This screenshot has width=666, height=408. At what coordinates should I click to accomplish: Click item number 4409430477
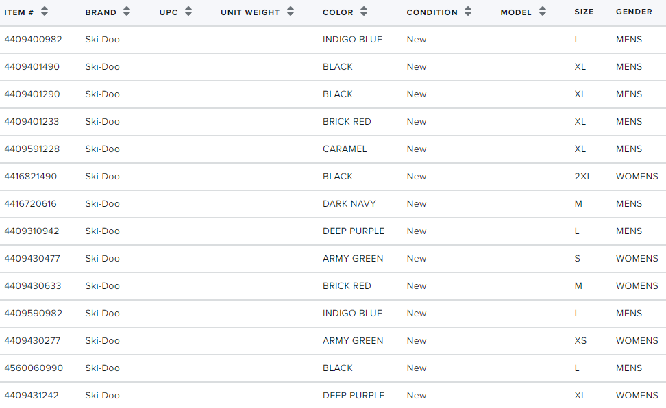coord(32,259)
